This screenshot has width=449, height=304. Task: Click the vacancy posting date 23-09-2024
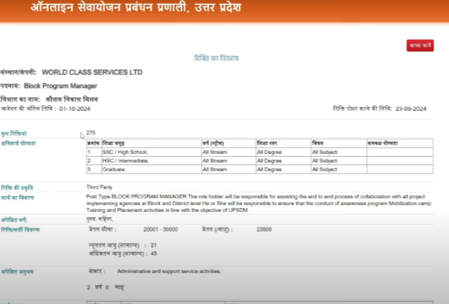point(411,109)
